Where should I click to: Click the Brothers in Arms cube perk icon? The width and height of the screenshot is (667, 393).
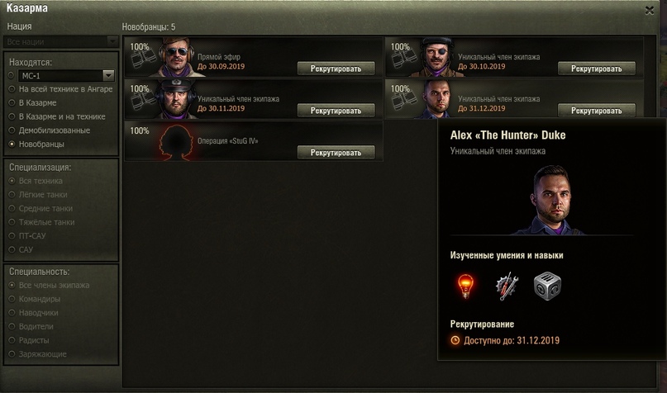(x=547, y=286)
